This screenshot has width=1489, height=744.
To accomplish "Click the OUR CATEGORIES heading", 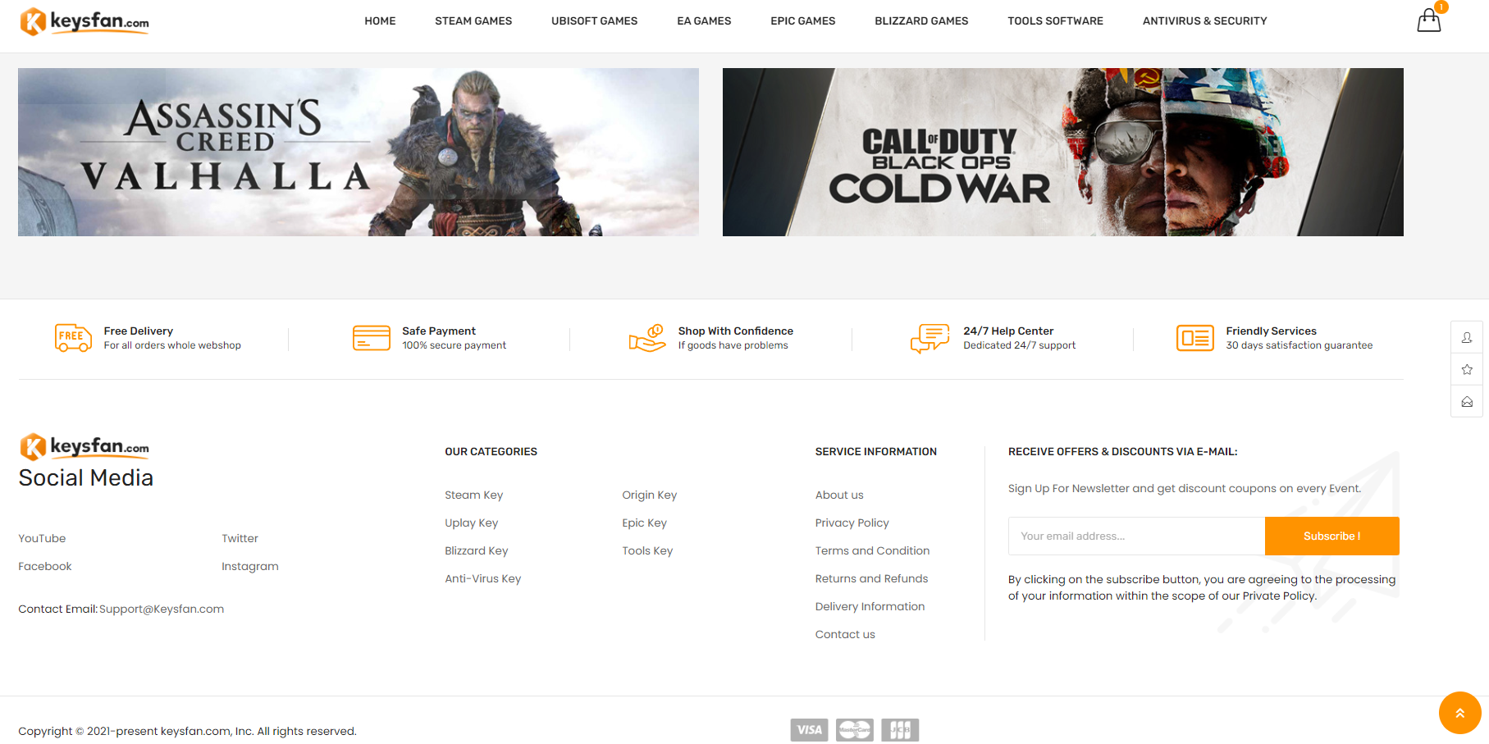I will coord(491,452).
